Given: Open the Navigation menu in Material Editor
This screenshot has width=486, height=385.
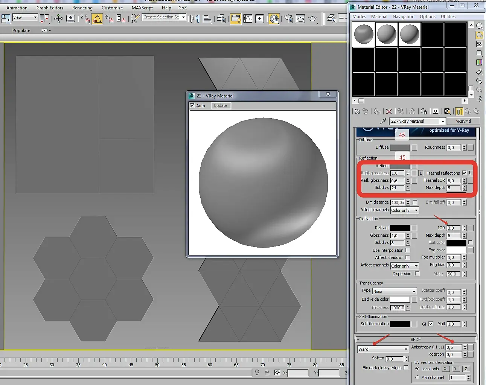Looking at the screenshot, I should 403,17.
